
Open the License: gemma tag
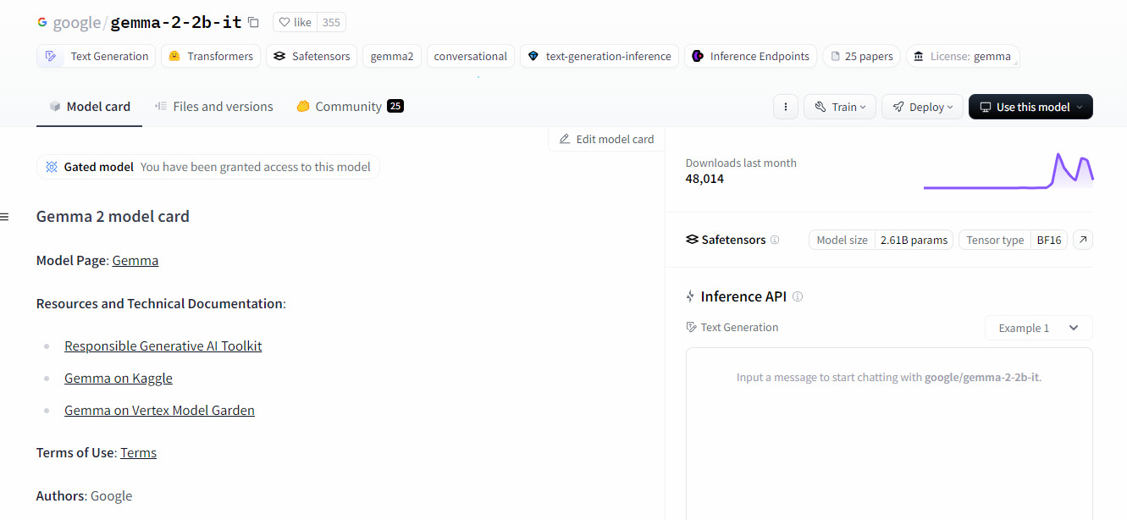coord(963,57)
